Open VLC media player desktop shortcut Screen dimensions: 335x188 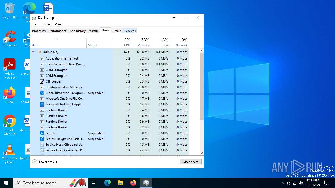9,154
